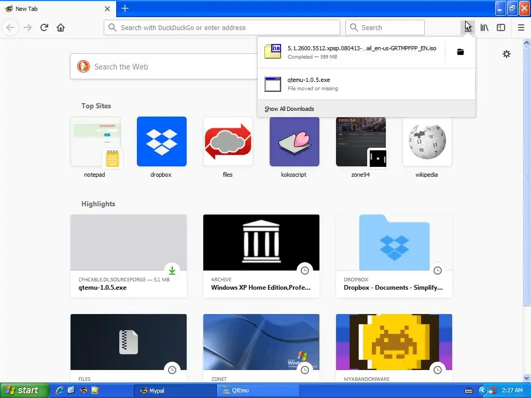Open the qtemu-1.0.5.exe highlight card
This screenshot has width=531, height=398.
(x=129, y=256)
